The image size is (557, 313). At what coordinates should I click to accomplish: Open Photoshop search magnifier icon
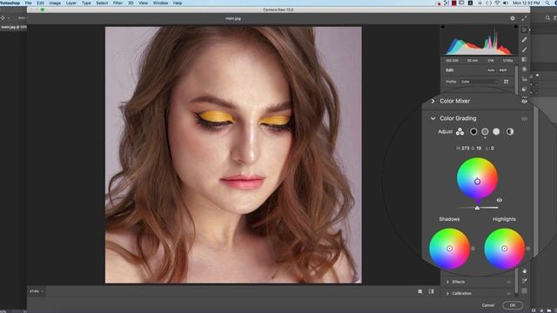(547, 17)
